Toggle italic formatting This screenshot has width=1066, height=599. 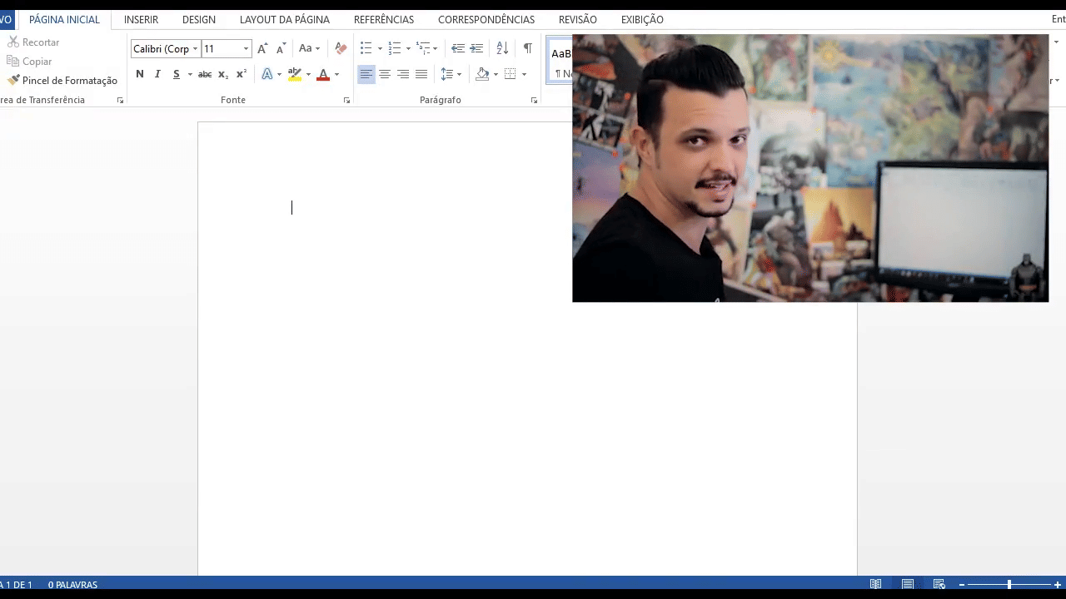pyautogui.click(x=157, y=74)
